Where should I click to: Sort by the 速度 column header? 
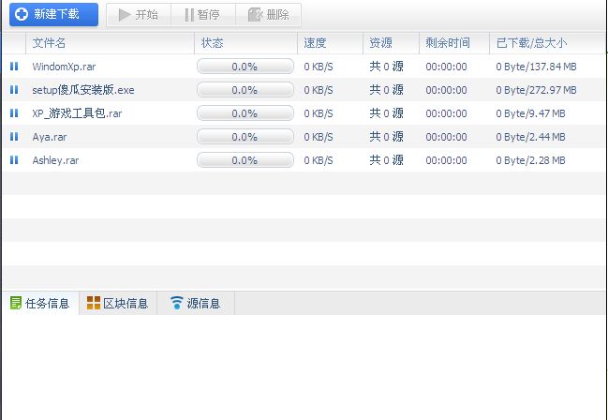click(330, 43)
